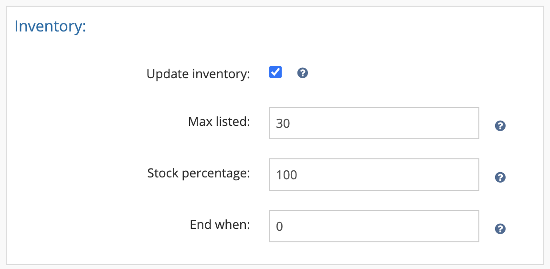Click the blue checkmark beside Update inventory
The height and width of the screenshot is (269, 550).
(x=275, y=72)
